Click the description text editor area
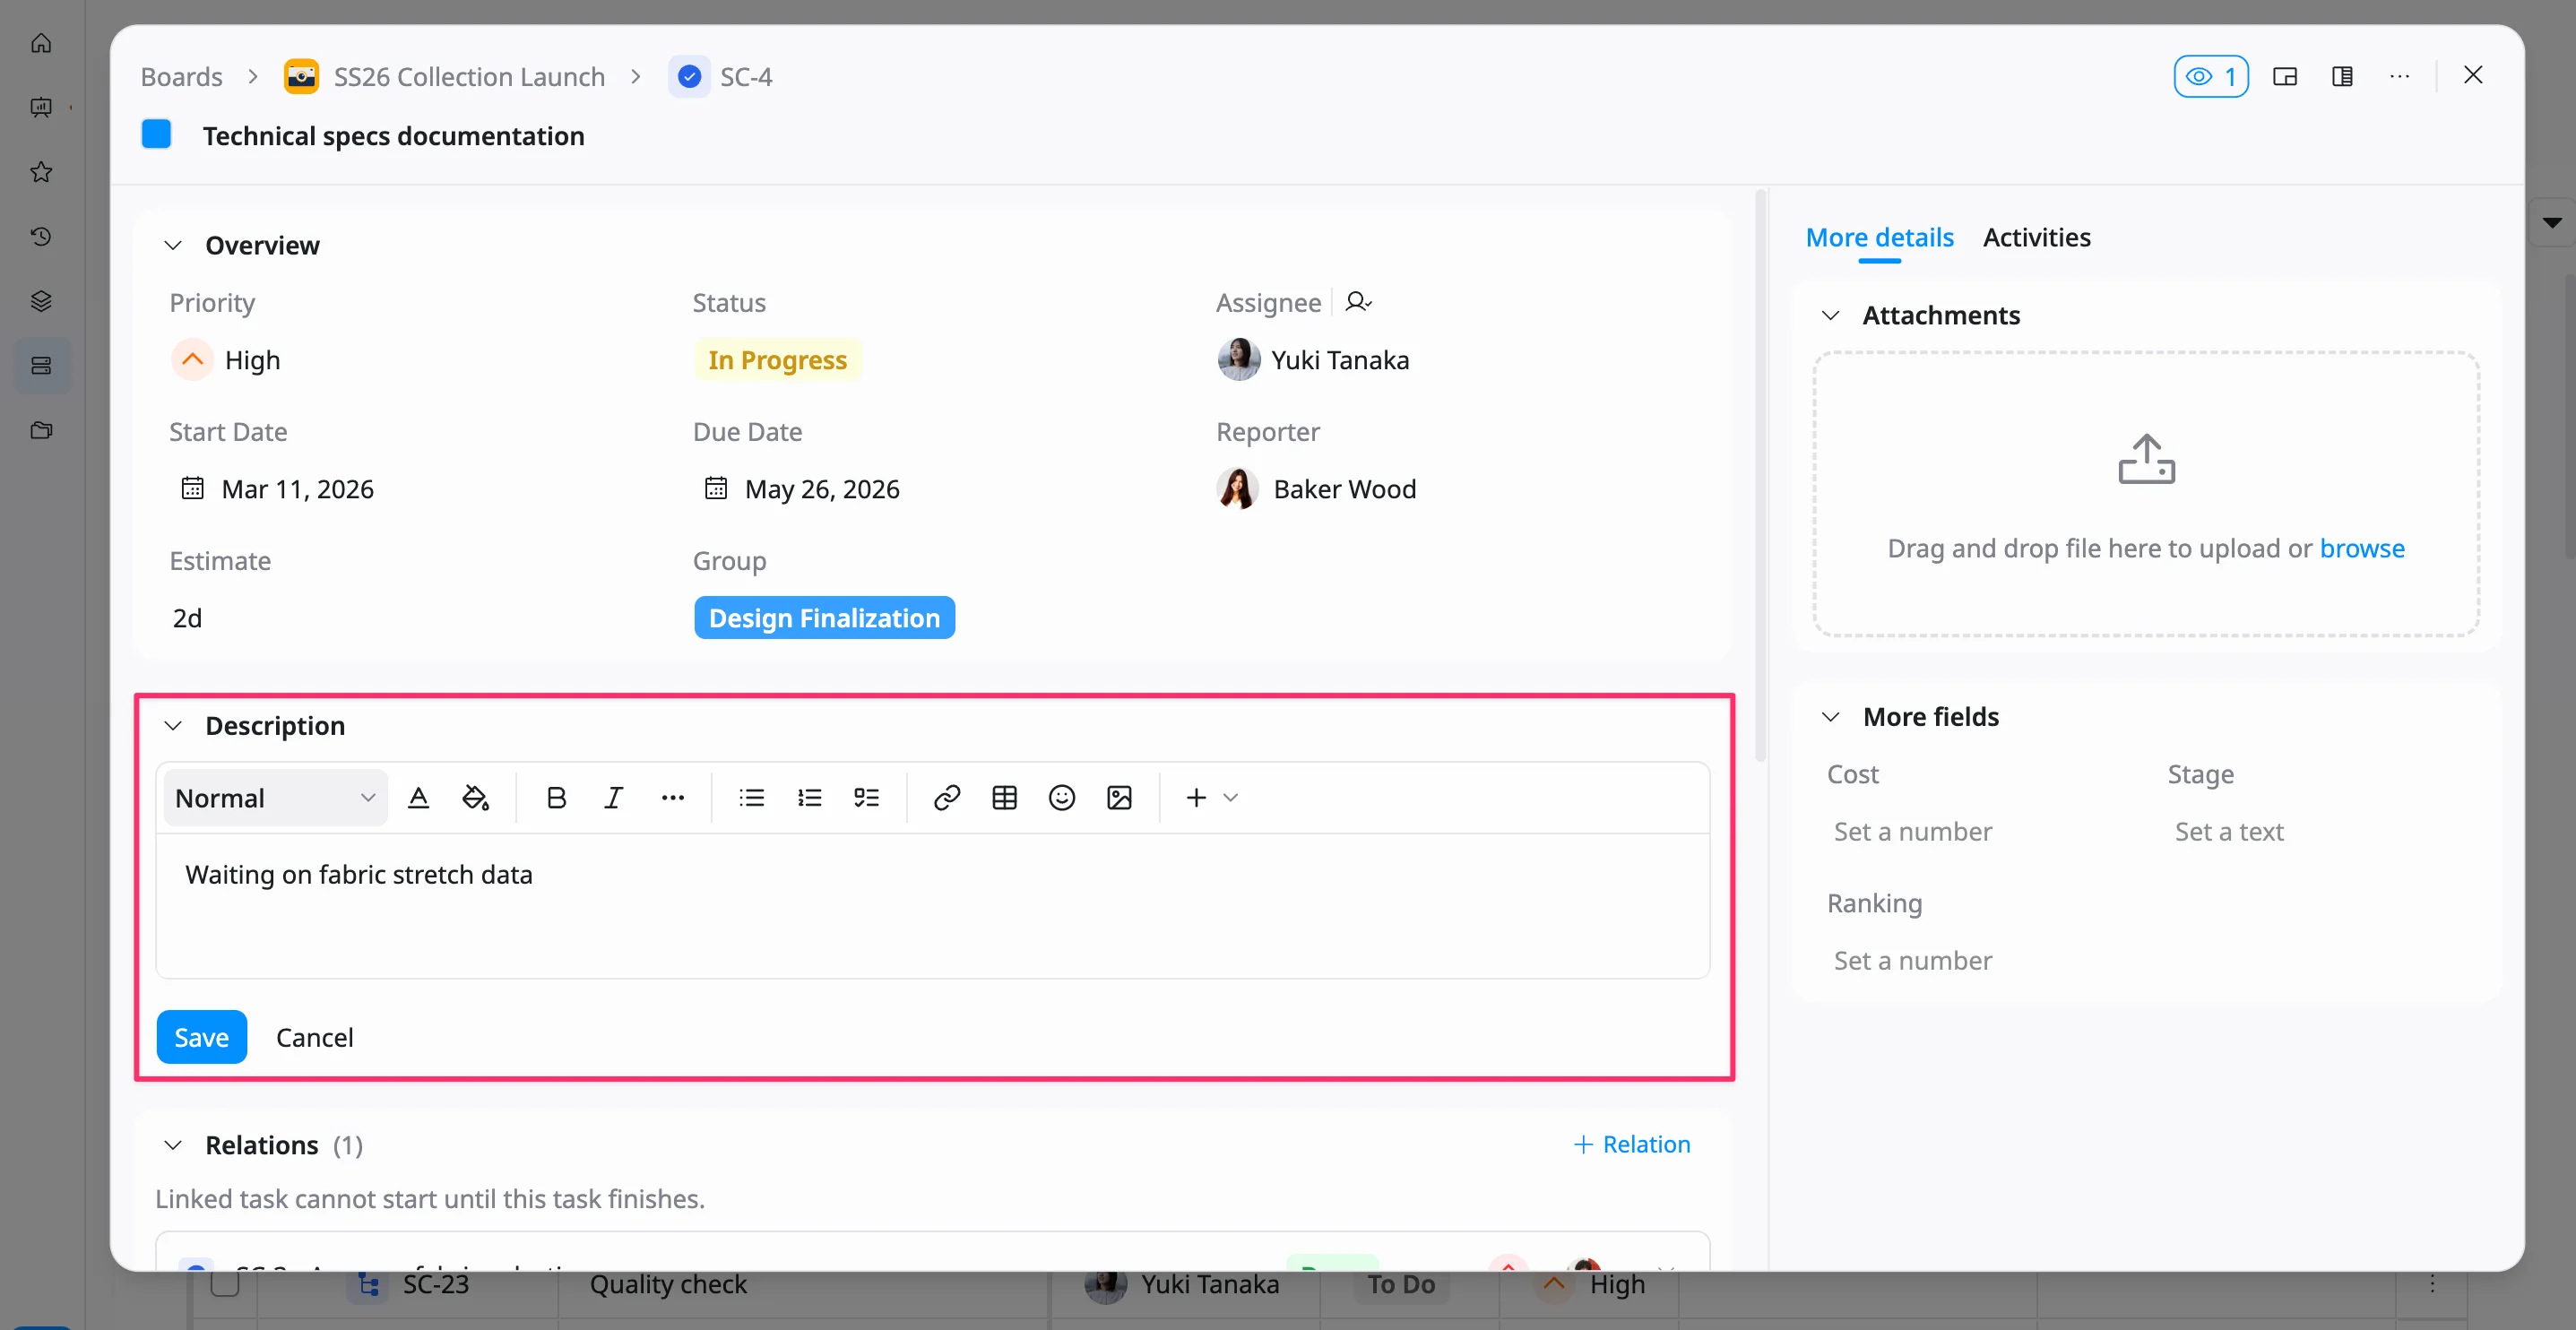 pyautogui.click(x=932, y=906)
